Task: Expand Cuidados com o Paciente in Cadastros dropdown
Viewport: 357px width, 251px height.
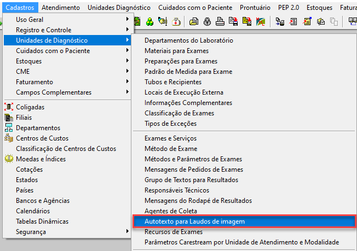Action: tap(67, 51)
